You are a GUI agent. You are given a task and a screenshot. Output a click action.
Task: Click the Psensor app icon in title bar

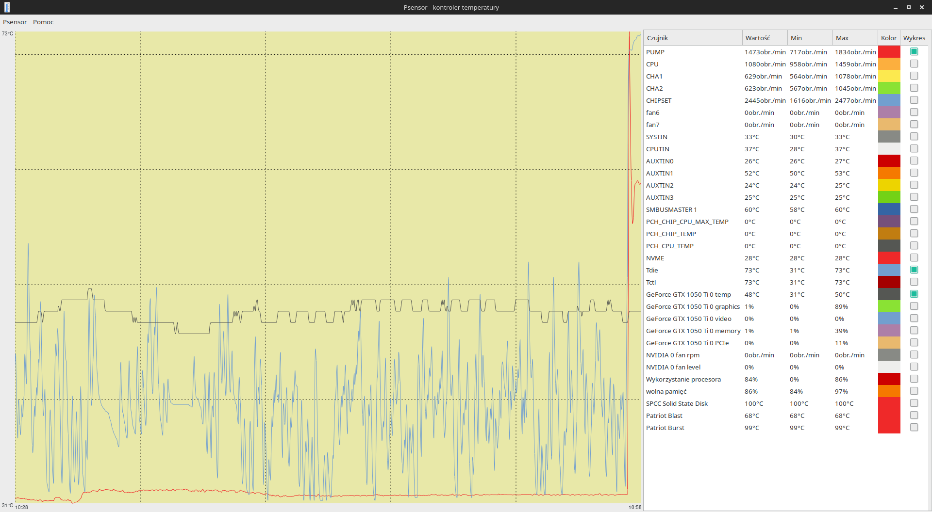(7, 7)
